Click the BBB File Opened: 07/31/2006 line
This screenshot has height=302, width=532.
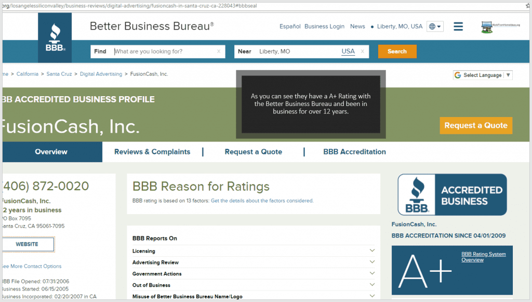pyautogui.click(x=36, y=281)
